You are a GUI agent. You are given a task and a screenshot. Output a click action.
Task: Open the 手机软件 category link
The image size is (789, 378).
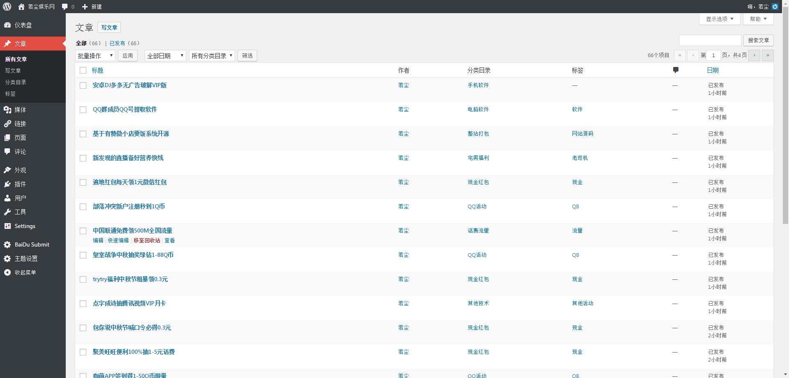478,85
